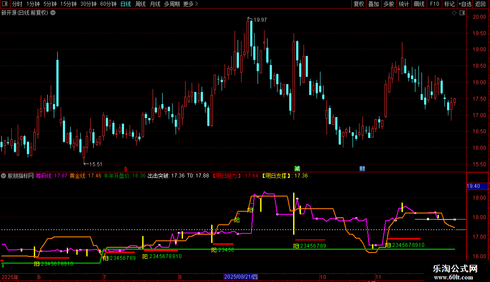Viewport: 490px width, 282px height.
Task: Click the 19.40 highlighted price tag
Action: point(477,186)
